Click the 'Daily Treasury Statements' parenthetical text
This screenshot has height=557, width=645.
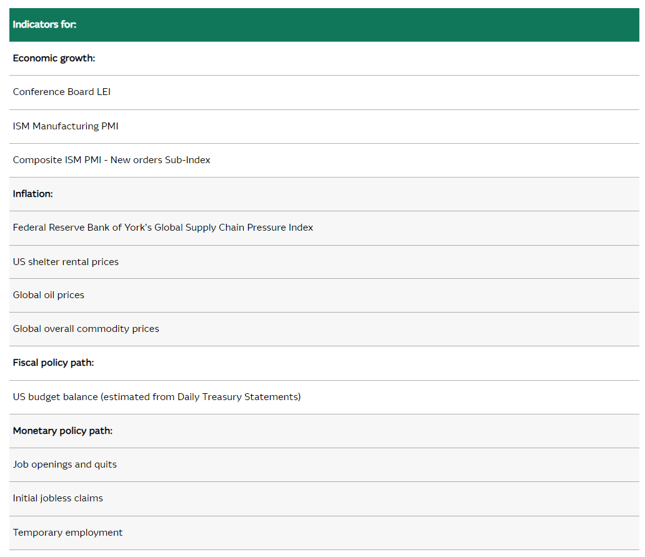(237, 397)
